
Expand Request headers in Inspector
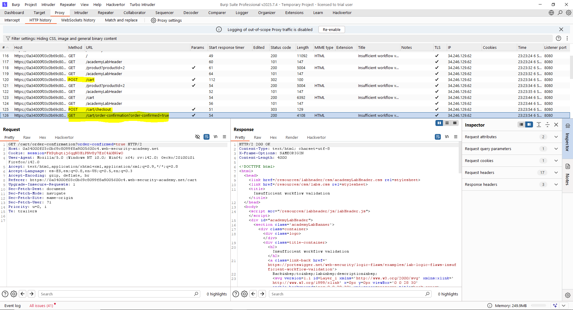(556, 172)
